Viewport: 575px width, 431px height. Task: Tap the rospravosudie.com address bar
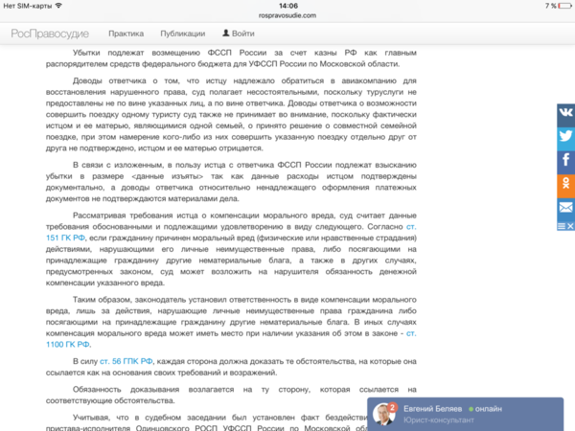pyautogui.click(x=287, y=15)
